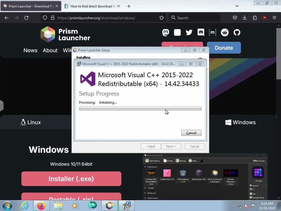
Task: Open the media player taskbar icon
Action: pyautogui.click(x=75, y=206)
